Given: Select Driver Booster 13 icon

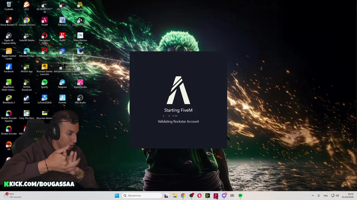Looking at the screenshot, I should pyautogui.click(x=9, y=22).
